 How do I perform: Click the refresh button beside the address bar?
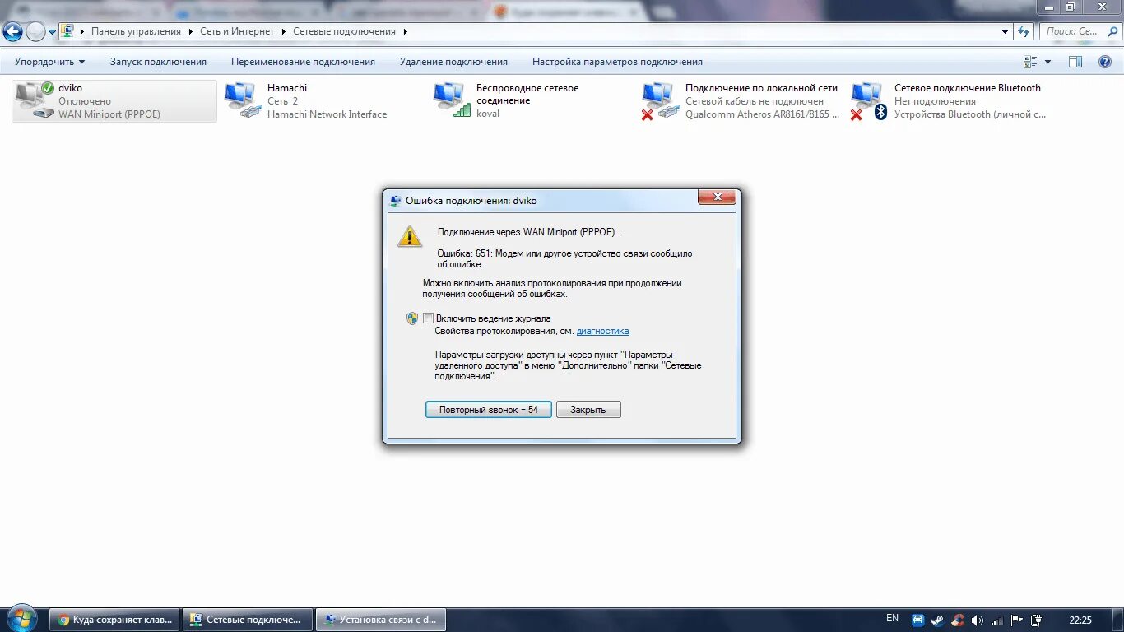click(1024, 31)
